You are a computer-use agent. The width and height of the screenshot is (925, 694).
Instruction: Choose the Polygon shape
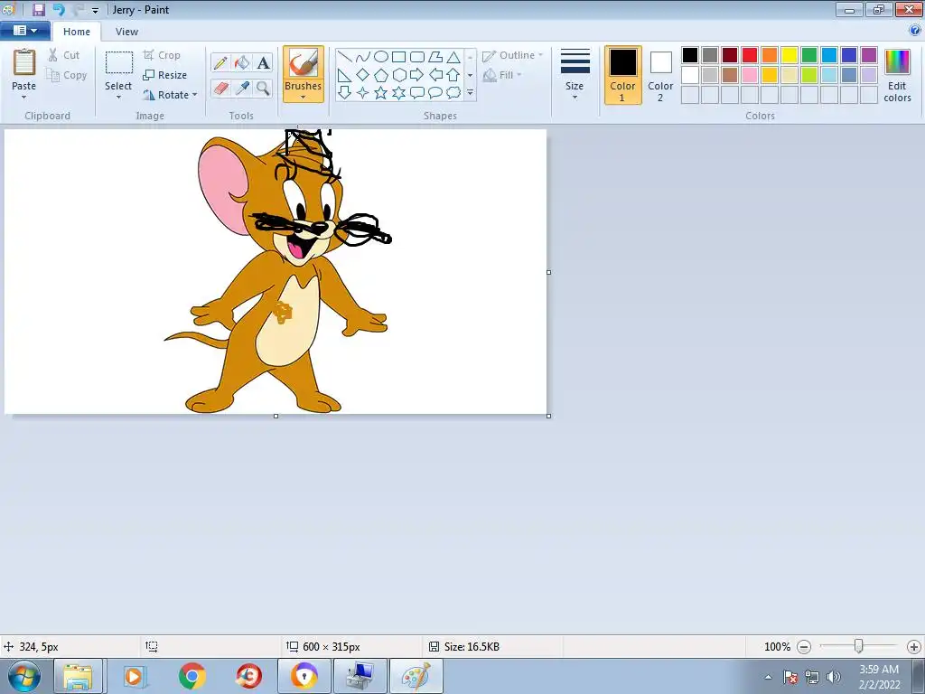(435, 57)
